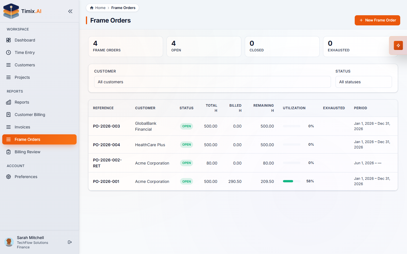Click the Customer Billing receipt icon

(8, 115)
